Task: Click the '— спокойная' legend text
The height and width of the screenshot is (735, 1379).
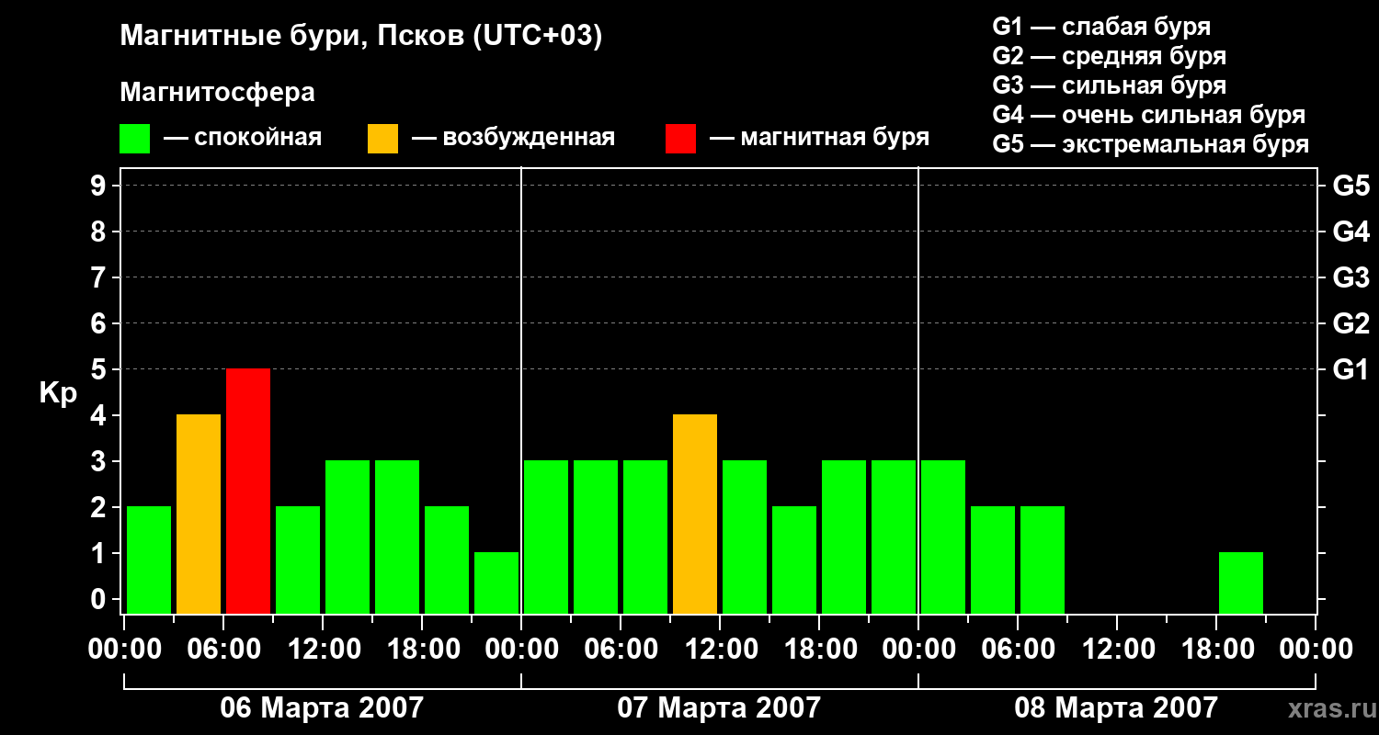Action: pyautogui.click(x=243, y=138)
